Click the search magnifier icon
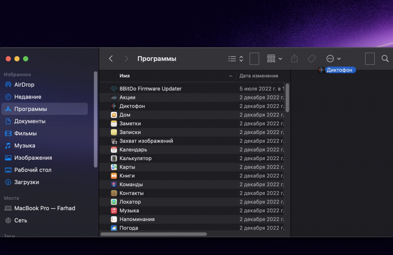This screenshot has height=255, width=393. click(x=385, y=59)
